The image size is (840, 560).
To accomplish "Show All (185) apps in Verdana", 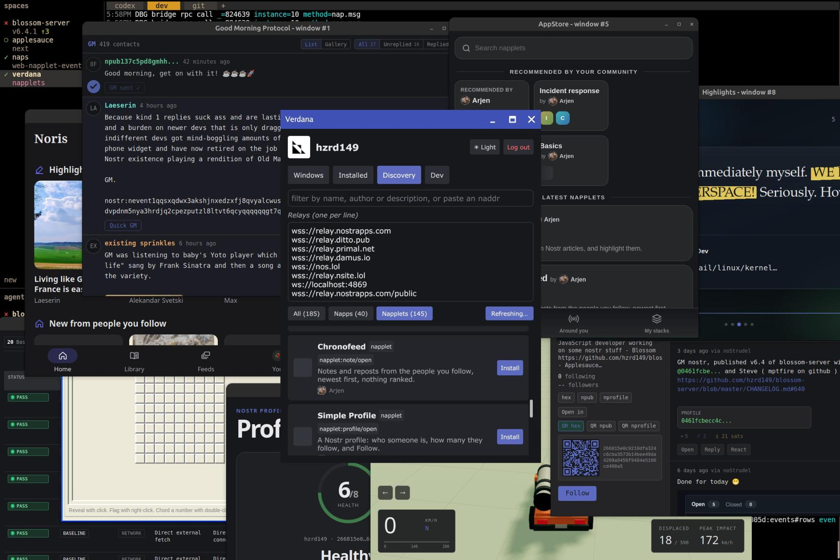I will [306, 314].
